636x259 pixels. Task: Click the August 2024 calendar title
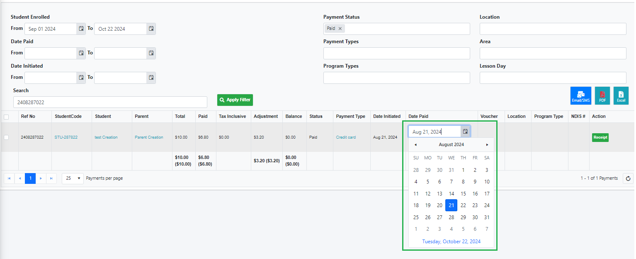[x=451, y=145]
